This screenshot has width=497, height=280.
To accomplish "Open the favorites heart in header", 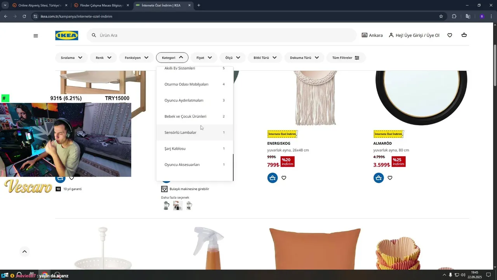I will pyautogui.click(x=450, y=35).
